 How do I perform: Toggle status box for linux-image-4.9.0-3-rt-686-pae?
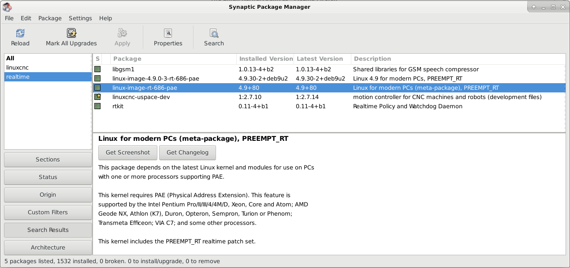point(97,79)
